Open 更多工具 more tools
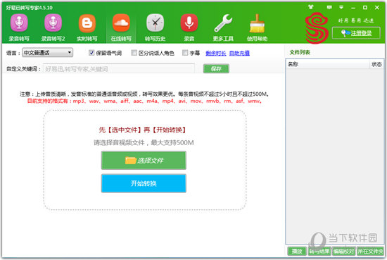The image size is (387, 260). tap(223, 27)
